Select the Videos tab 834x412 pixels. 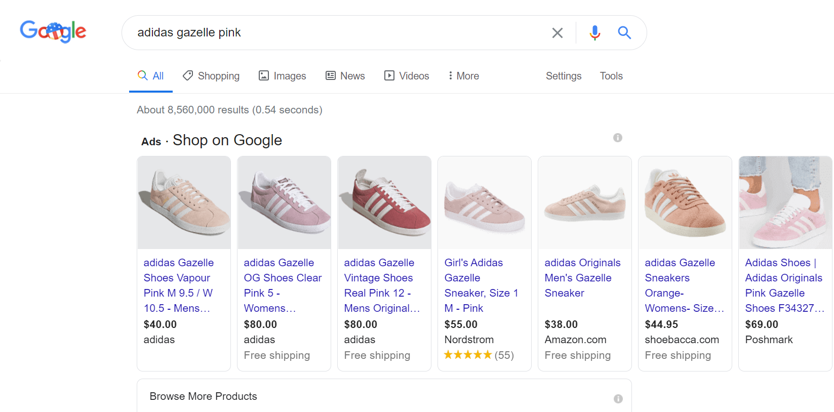pyautogui.click(x=407, y=76)
